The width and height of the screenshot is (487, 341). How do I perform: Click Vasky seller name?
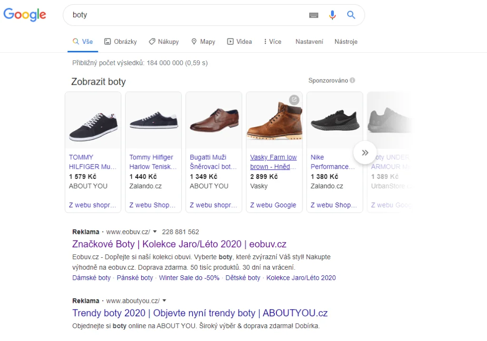[259, 186]
